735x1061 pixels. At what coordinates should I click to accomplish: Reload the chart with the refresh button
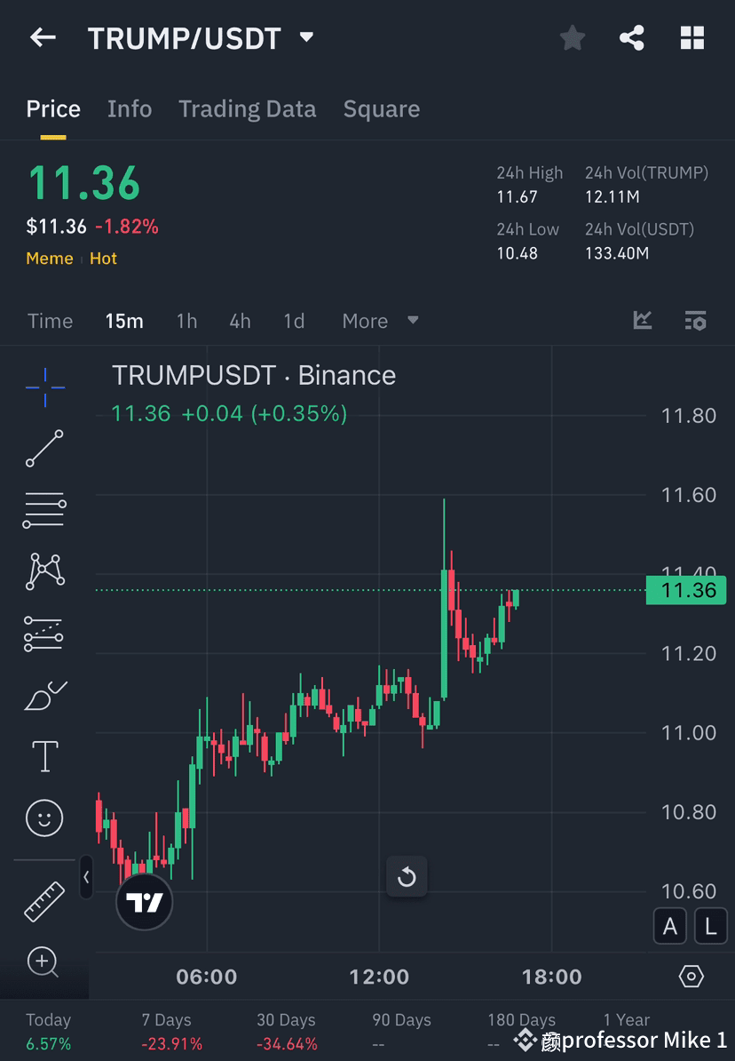pyautogui.click(x=407, y=876)
